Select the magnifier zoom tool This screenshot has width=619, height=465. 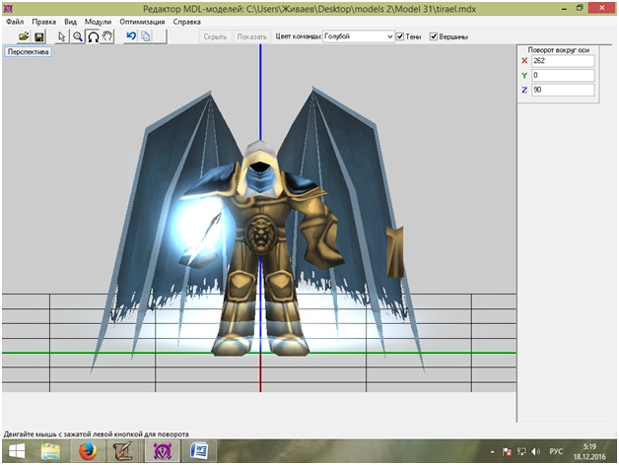[x=77, y=36]
